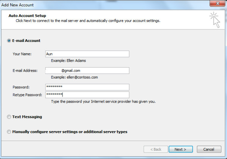Click the 'Click Next to connect' instruction text
227x159 pixels.
(x=88, y=21)
